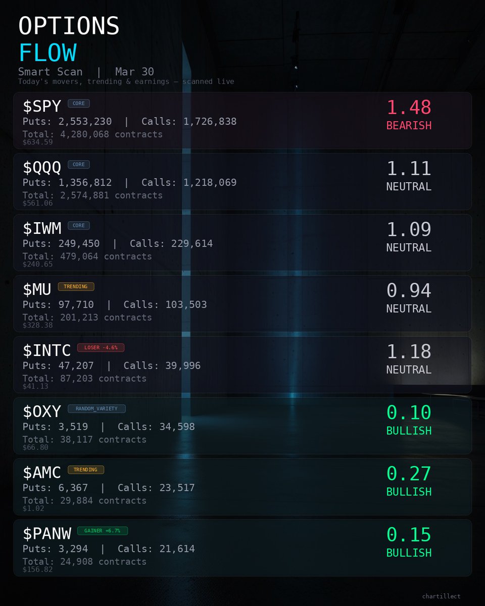485x606 pixels.
Task: Click the $156.82 price
Action: [x=38, y=570]
